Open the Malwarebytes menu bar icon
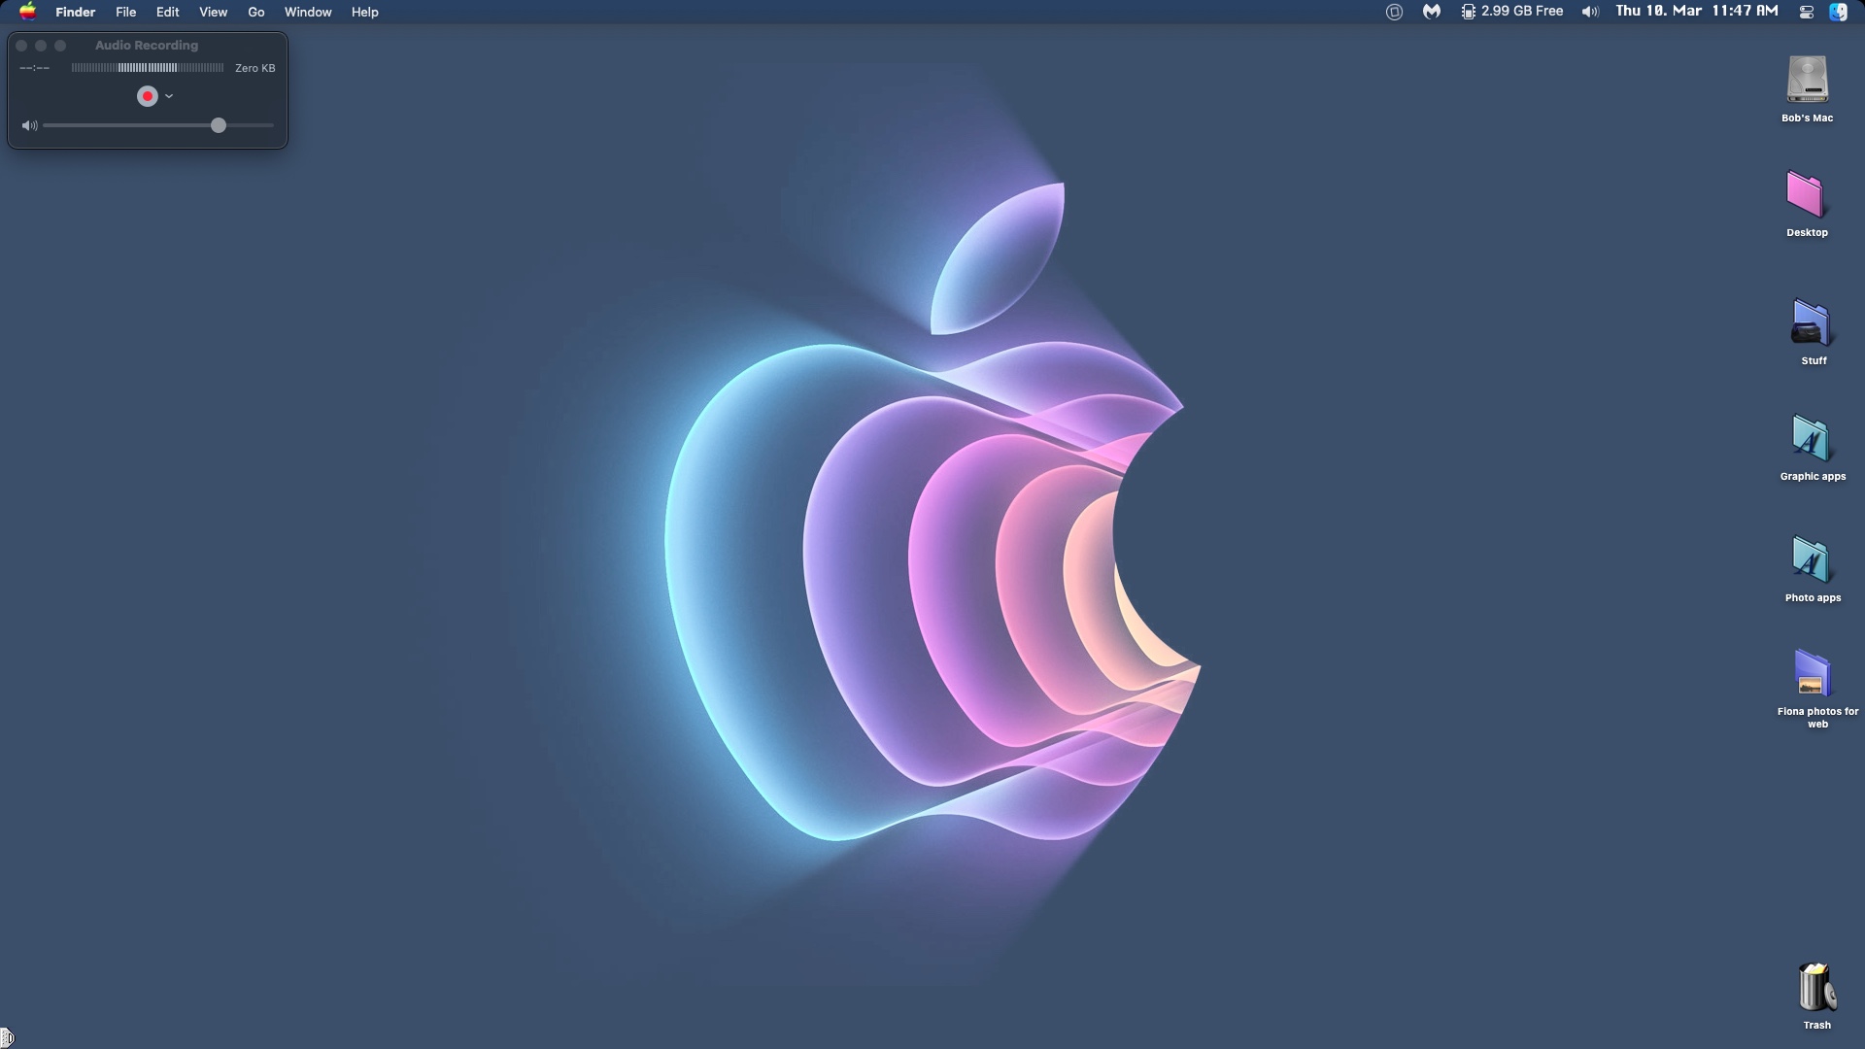The width and height of the screenshot is (1865, 1049). coord(1432,12)
